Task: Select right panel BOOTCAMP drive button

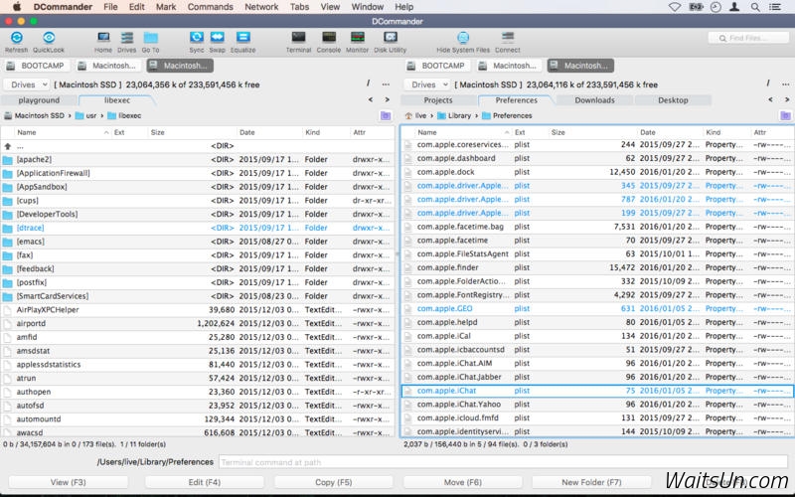Action: click(437, 66)
